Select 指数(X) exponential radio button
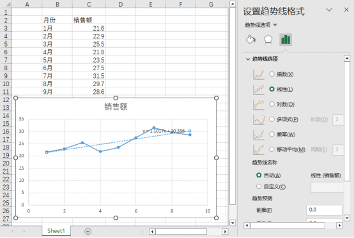 [x=272, y=74]
